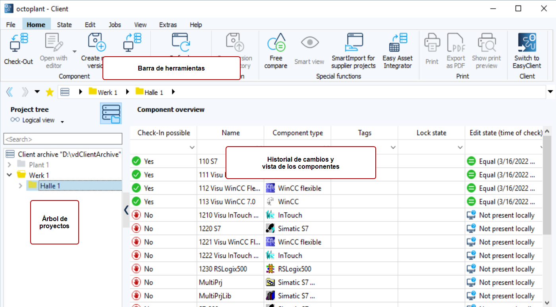Collapse the Project tree panel with the side arrow
Screen dimensions: 556x307
coord(126,210)
